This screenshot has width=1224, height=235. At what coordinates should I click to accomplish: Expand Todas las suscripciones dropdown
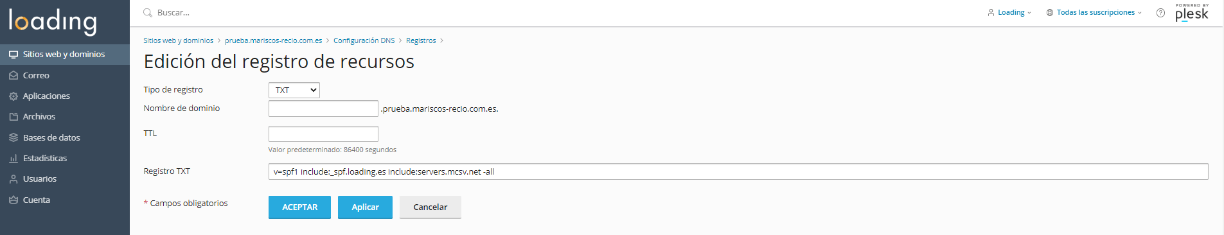pos(1094,13)
